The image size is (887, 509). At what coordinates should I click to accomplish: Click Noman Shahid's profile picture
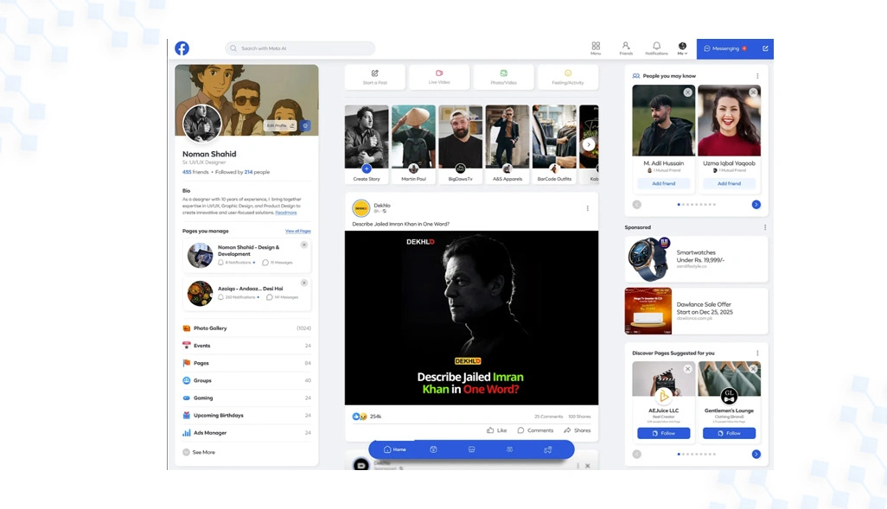pyautogui.click(x=202, y=124)
